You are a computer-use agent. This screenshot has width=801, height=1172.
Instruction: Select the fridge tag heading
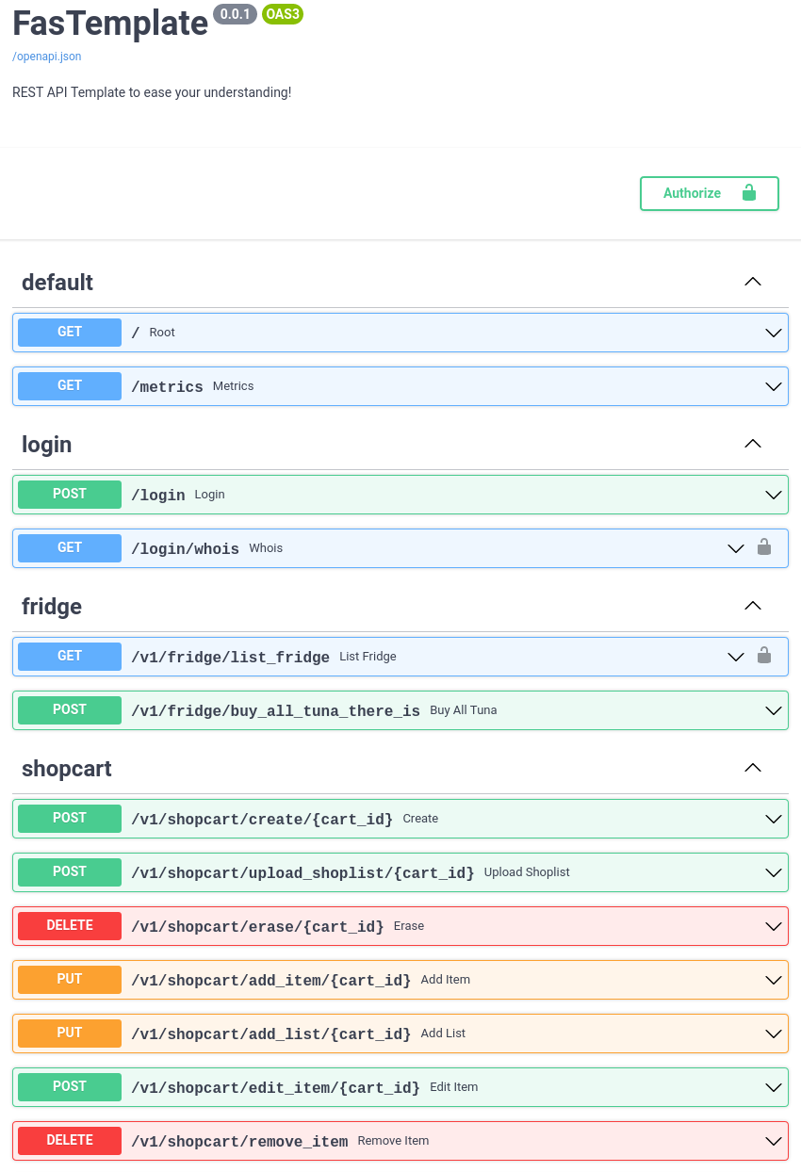[x=52, y=607]
